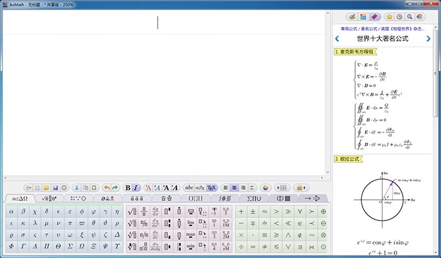
Task: Open the integrals ∫∮∭ tab
Action: 225,198
